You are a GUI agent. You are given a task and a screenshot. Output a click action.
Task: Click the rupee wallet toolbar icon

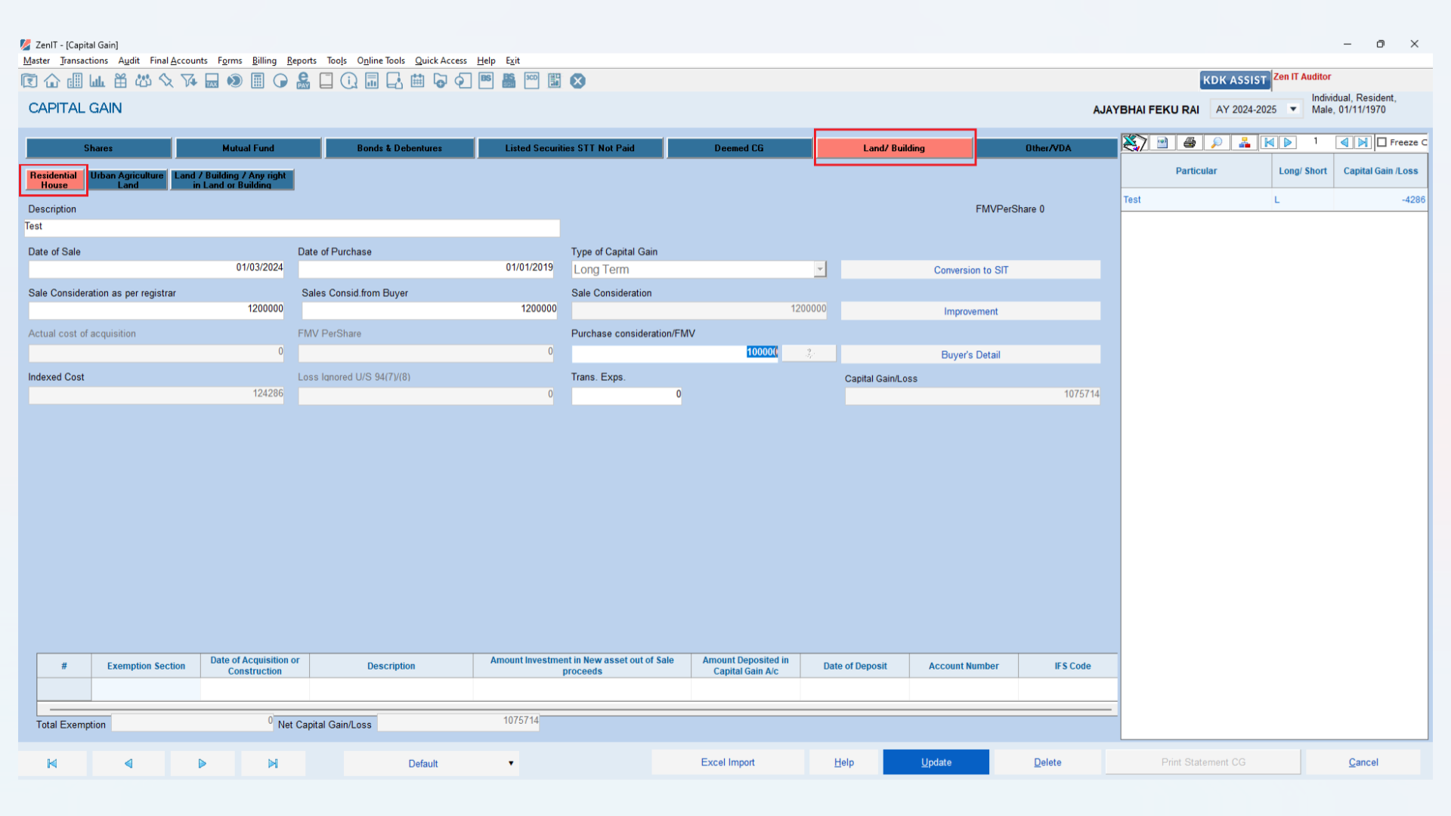click(x=29, y=81)
